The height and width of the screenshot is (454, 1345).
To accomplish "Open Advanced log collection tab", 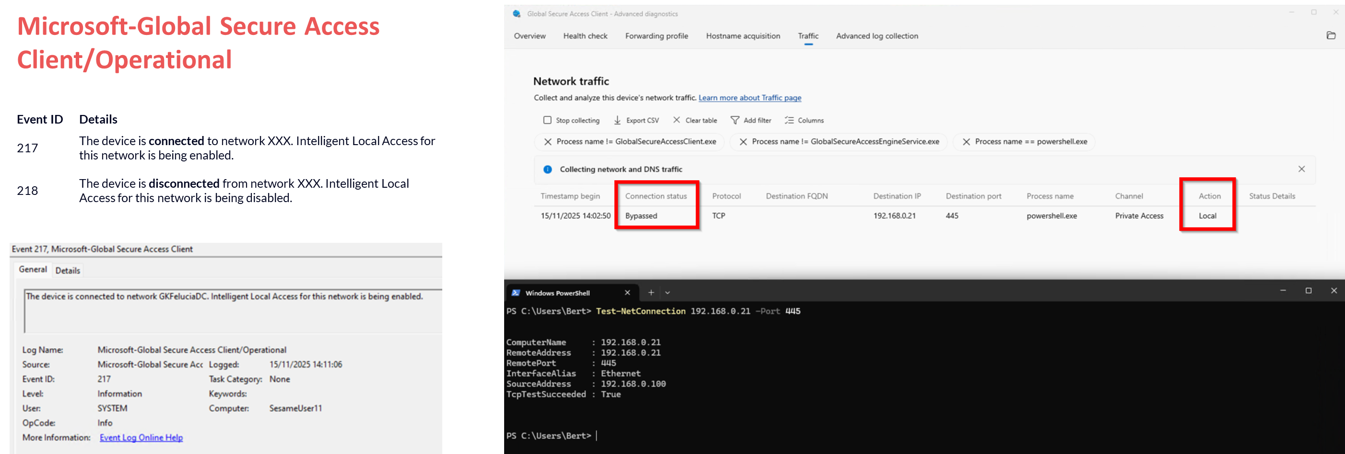I will point(877,36).
